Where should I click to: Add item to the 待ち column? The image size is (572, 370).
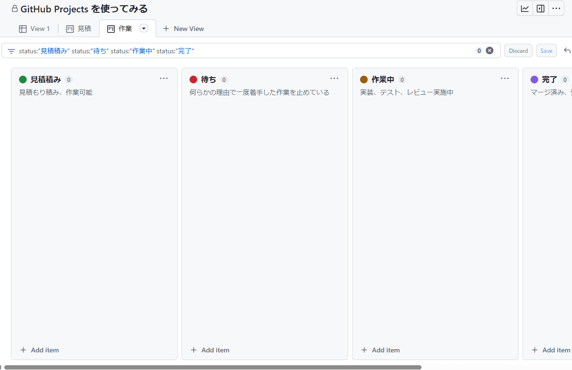pos(211,350)
